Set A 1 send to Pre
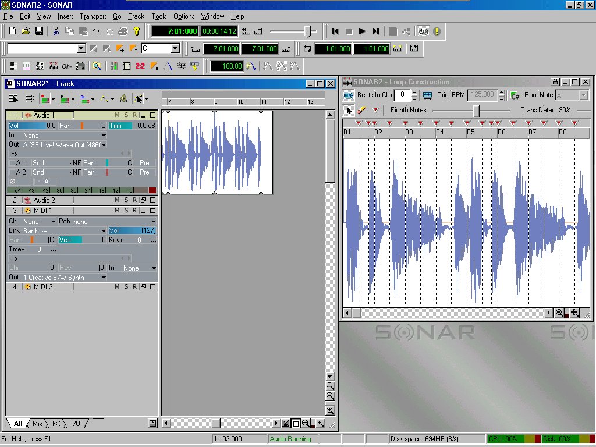The image size is (596, 447). [144, 163]
